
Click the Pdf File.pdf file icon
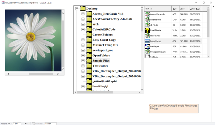[147, 47]
